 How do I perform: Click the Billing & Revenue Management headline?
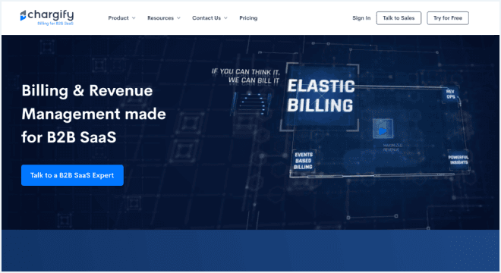coord(93,114)
